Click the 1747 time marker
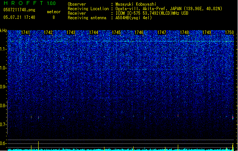 point(162,32)
